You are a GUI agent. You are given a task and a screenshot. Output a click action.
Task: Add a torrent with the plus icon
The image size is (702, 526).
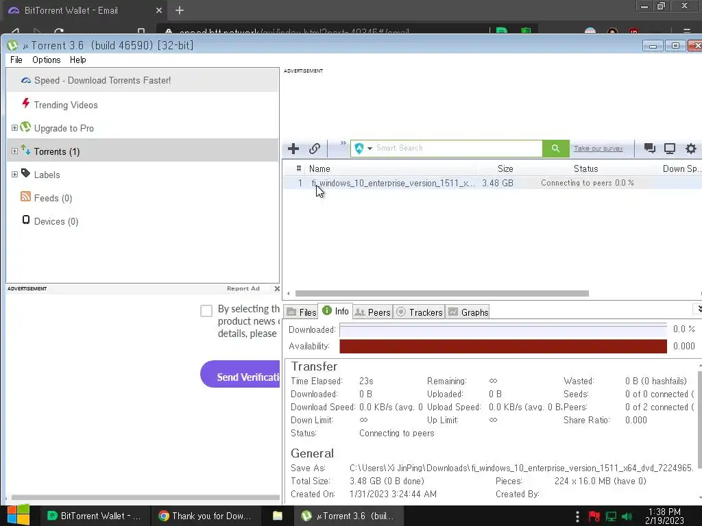pos(293,149)
